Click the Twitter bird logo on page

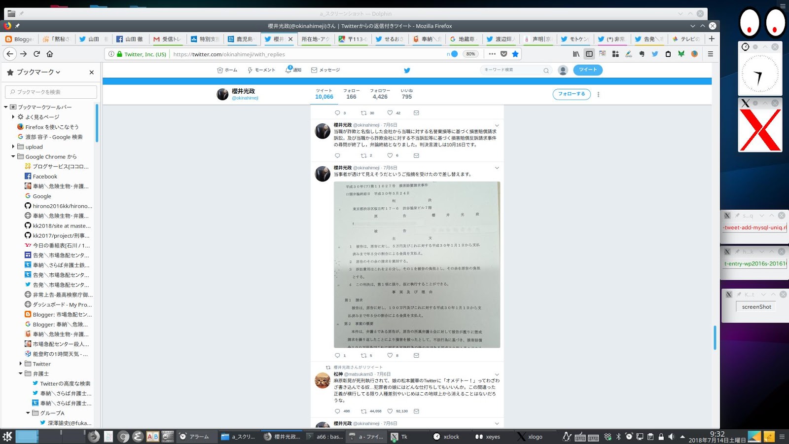[x=407, y=70]
